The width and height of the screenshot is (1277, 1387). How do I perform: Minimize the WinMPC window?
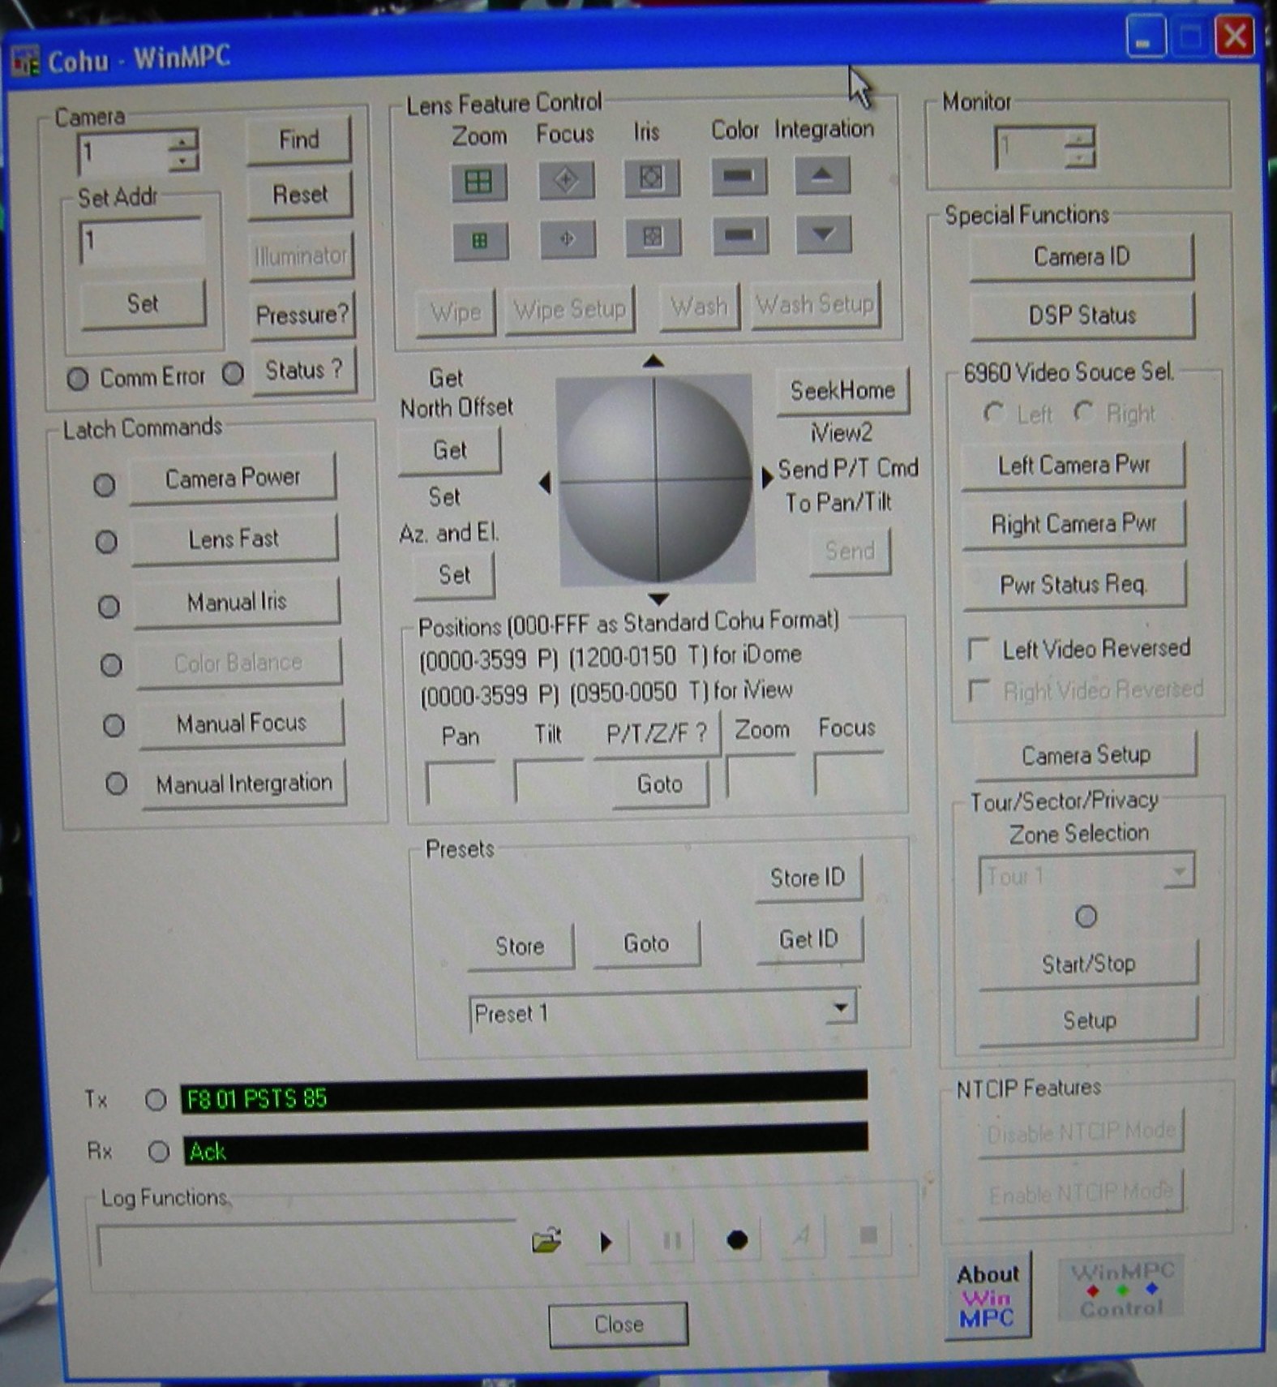1146,38
